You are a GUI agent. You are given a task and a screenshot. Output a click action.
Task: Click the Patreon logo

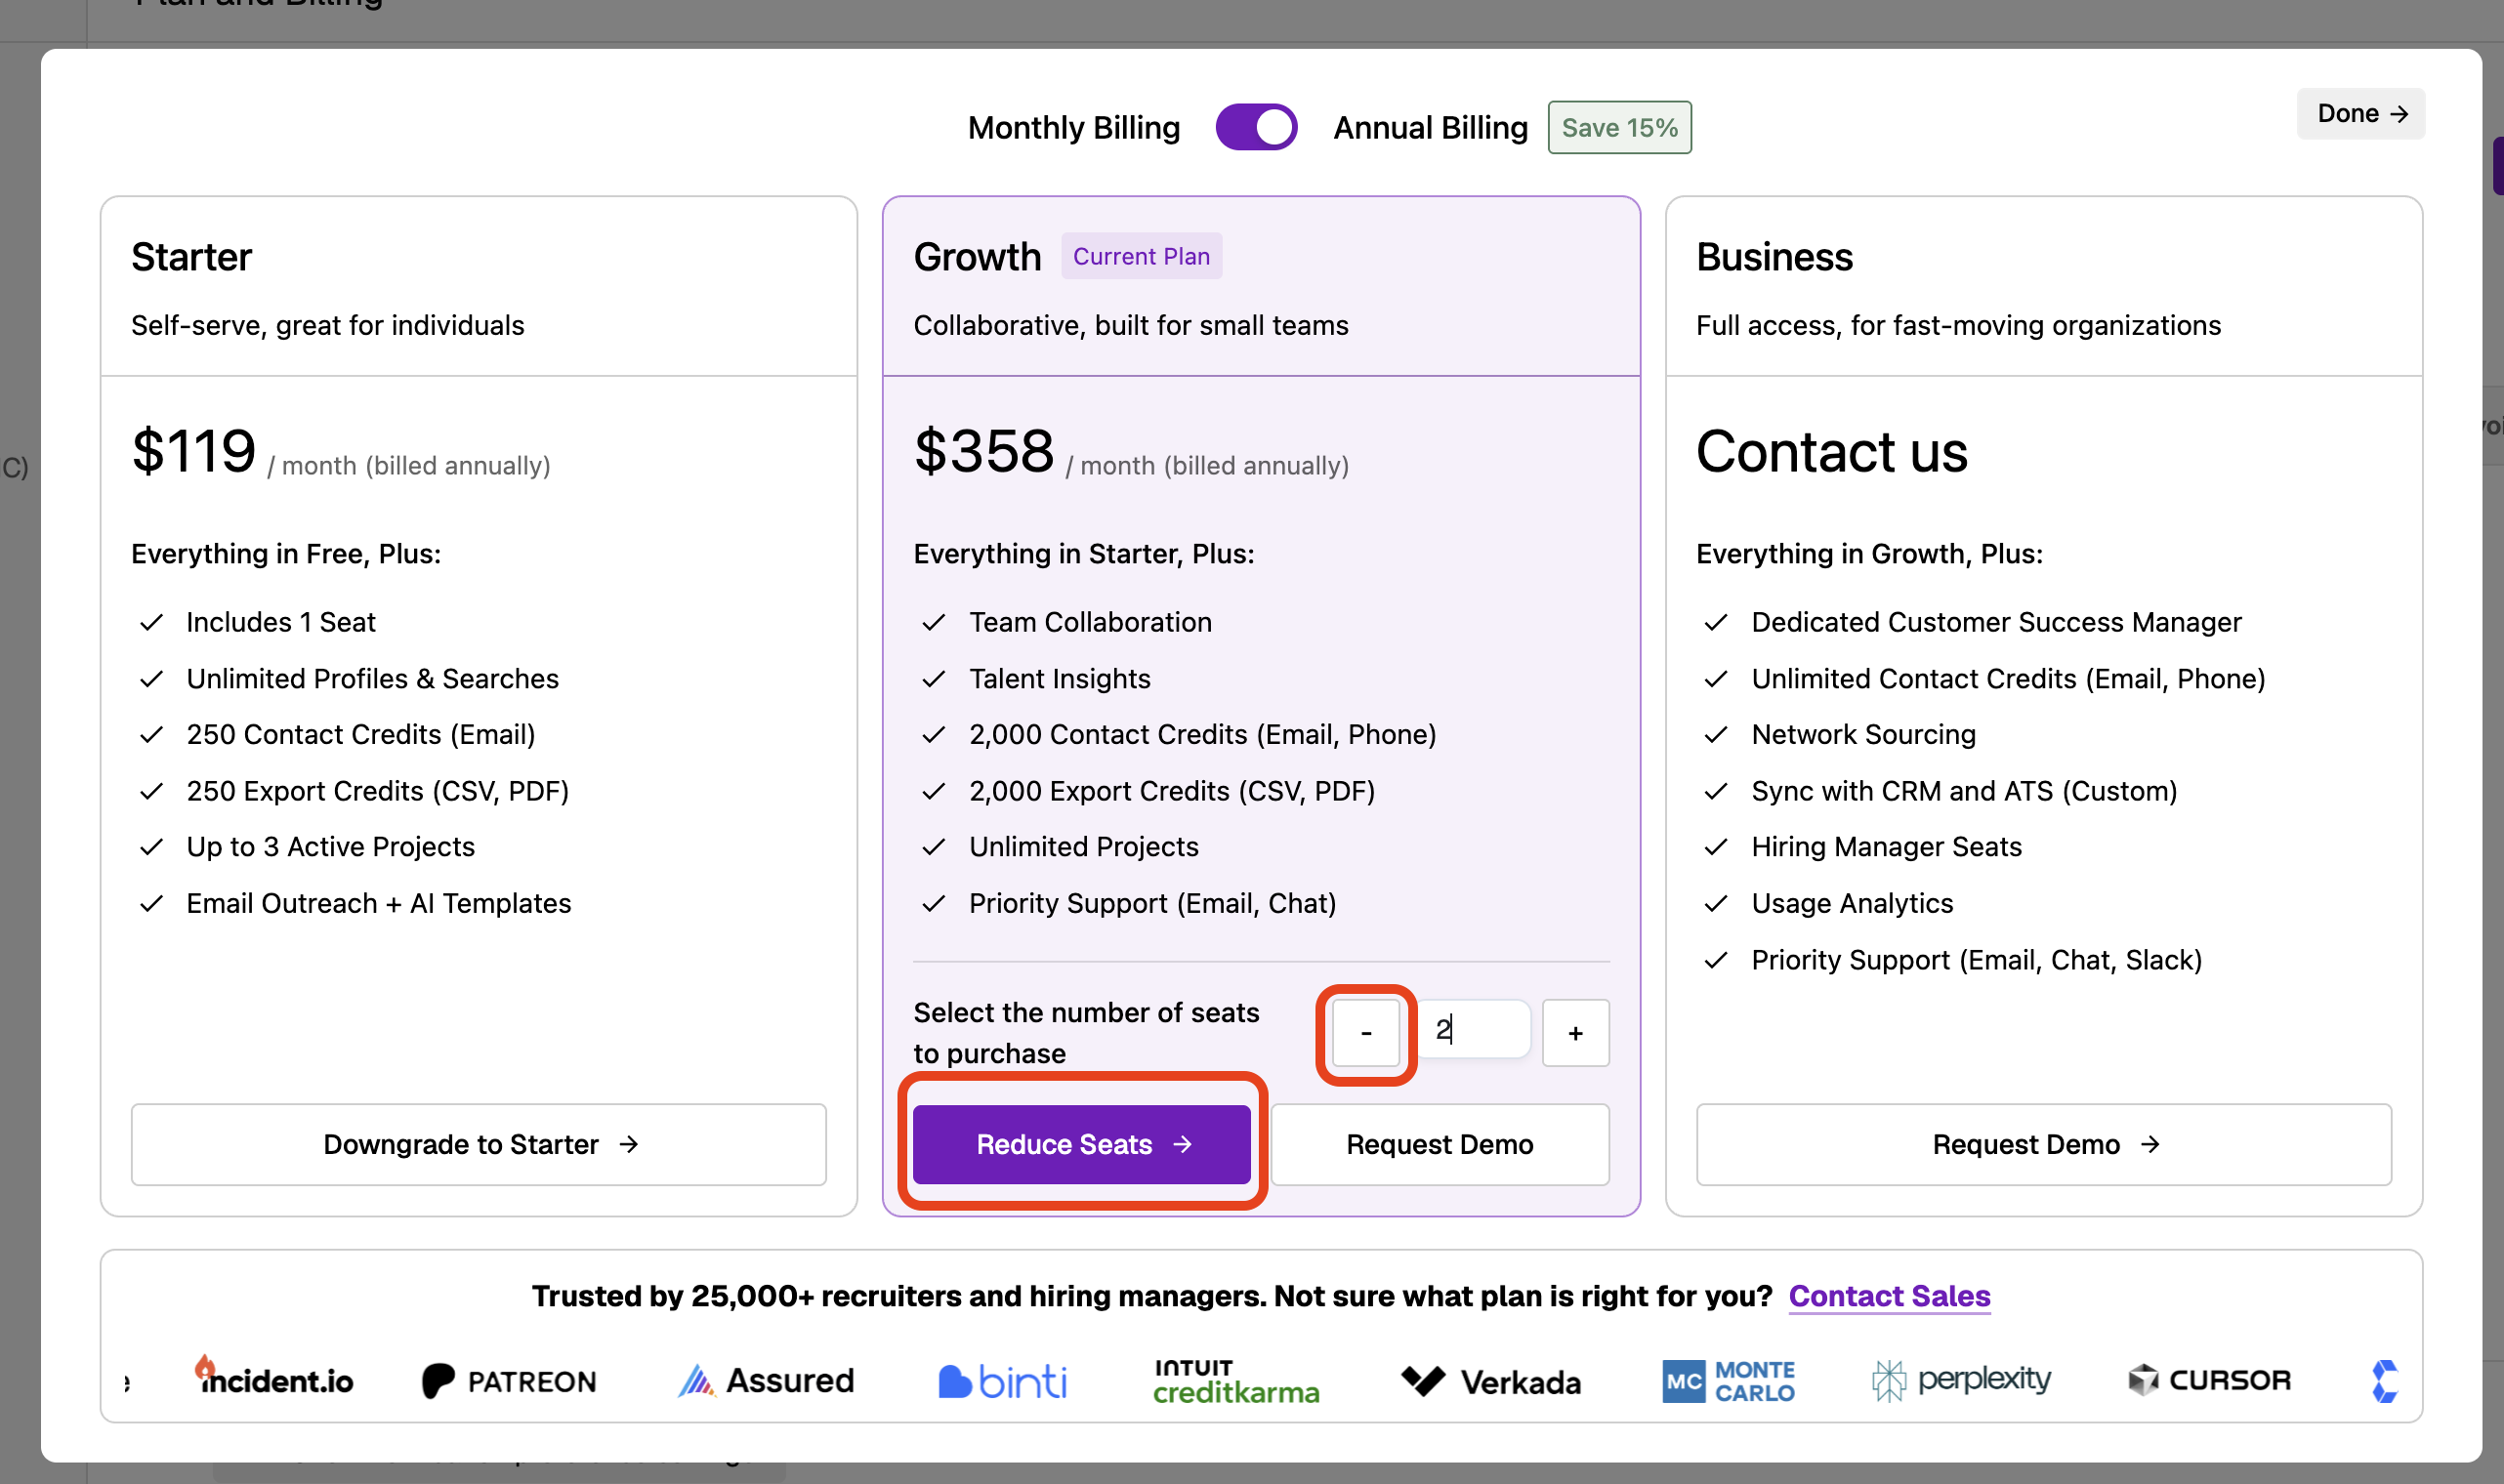[509, 1381]
